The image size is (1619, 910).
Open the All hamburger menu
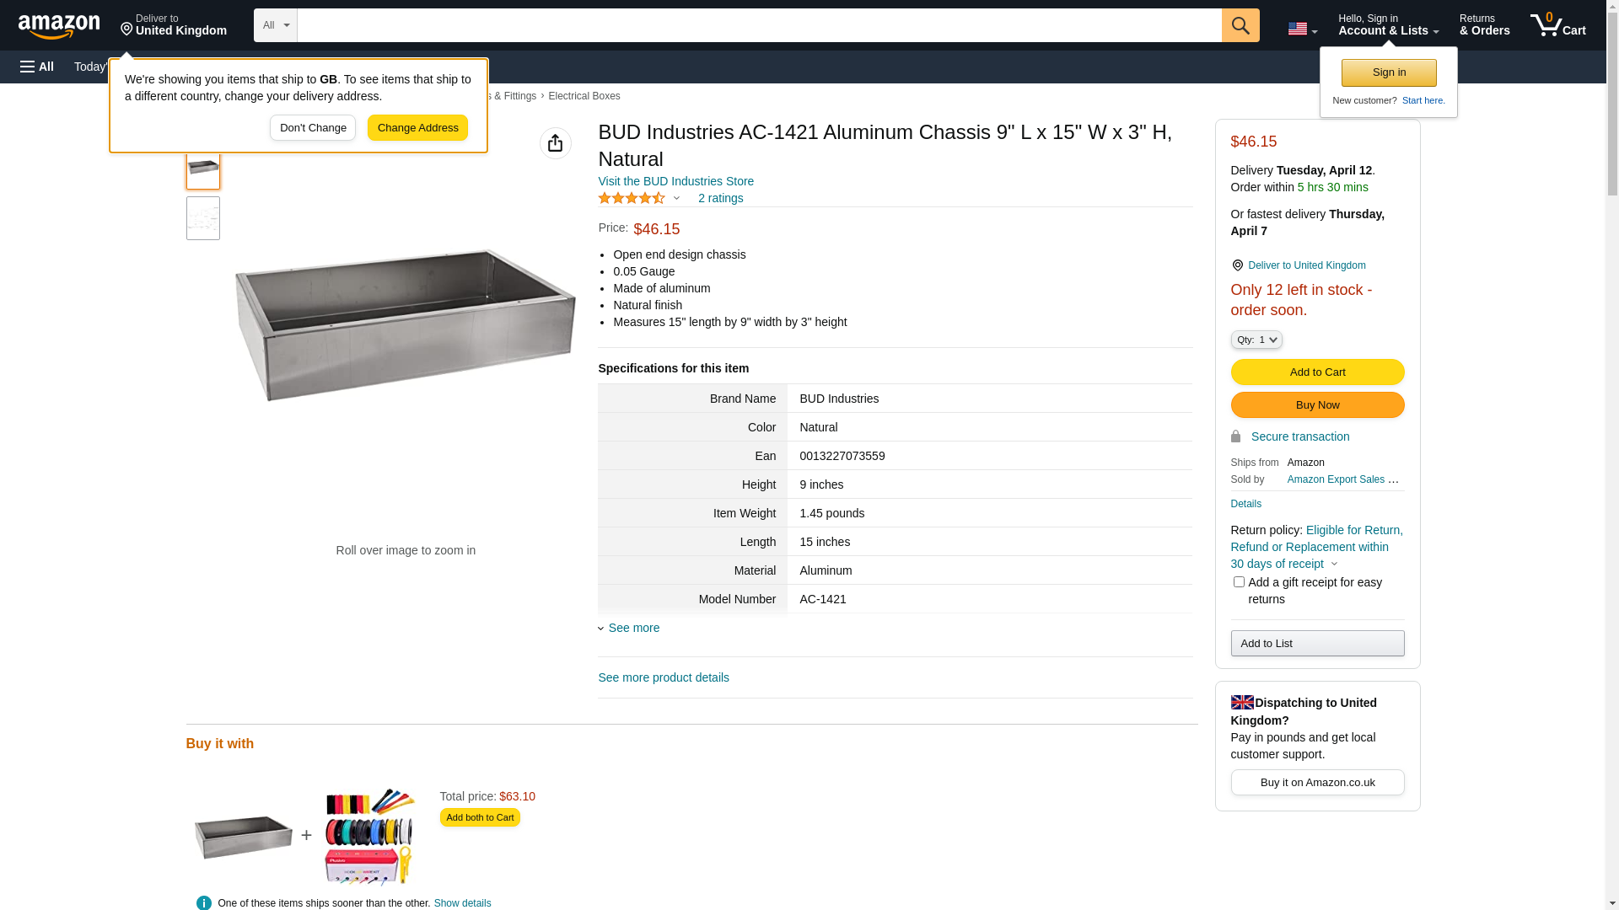37,67
